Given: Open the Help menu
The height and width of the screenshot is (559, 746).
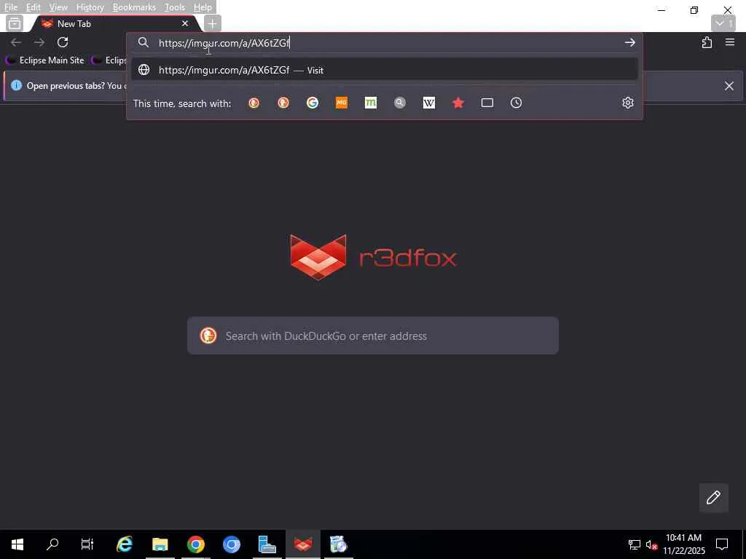Looking at the screenshot, I should click(x=203, y=7).
